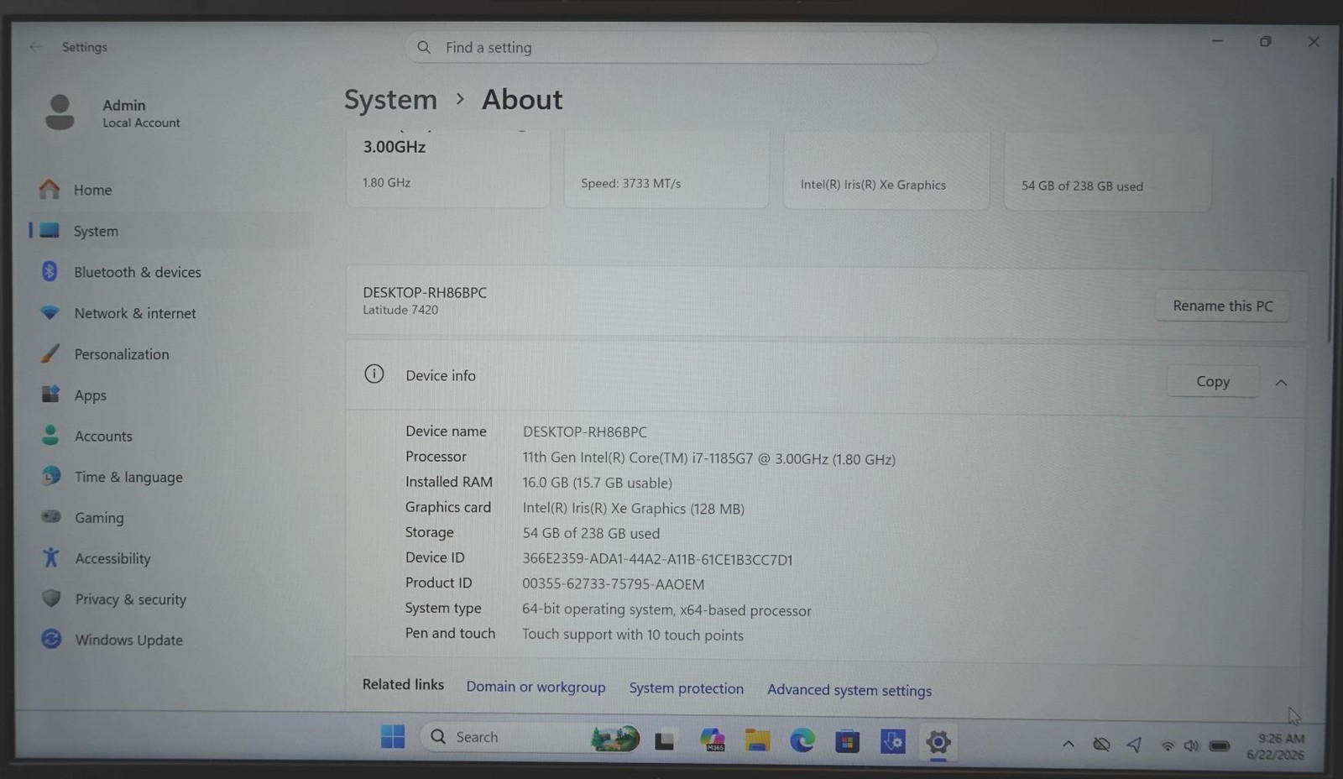This screenshot has width=1343, height=779.
Task: Open the Windows Start menu
Action: tap(392, 736)
